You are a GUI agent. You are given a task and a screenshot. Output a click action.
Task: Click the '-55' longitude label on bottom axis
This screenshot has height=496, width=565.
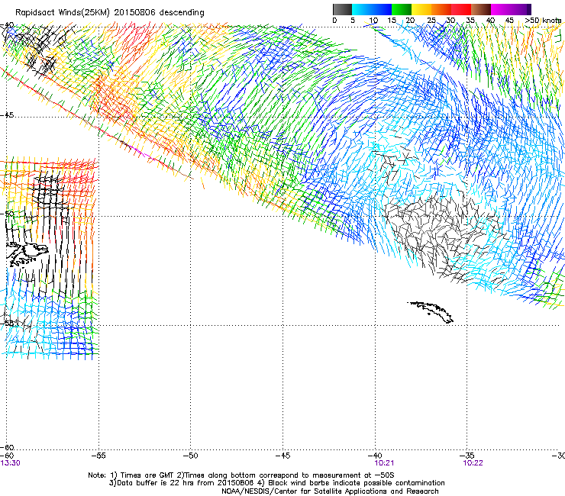pyautogui.click(x=98, y=456)
